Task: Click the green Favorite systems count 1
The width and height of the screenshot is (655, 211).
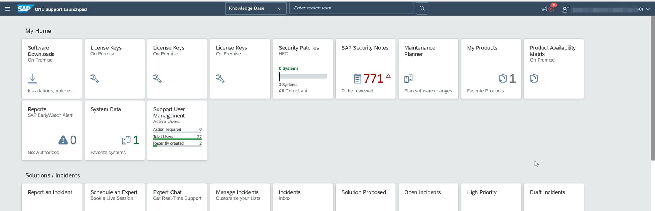Action: click(136, 140)
